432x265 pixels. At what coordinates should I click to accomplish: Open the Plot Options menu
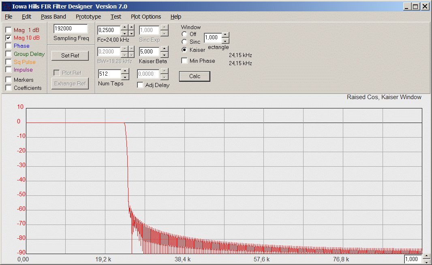click(x=146, y=17)
